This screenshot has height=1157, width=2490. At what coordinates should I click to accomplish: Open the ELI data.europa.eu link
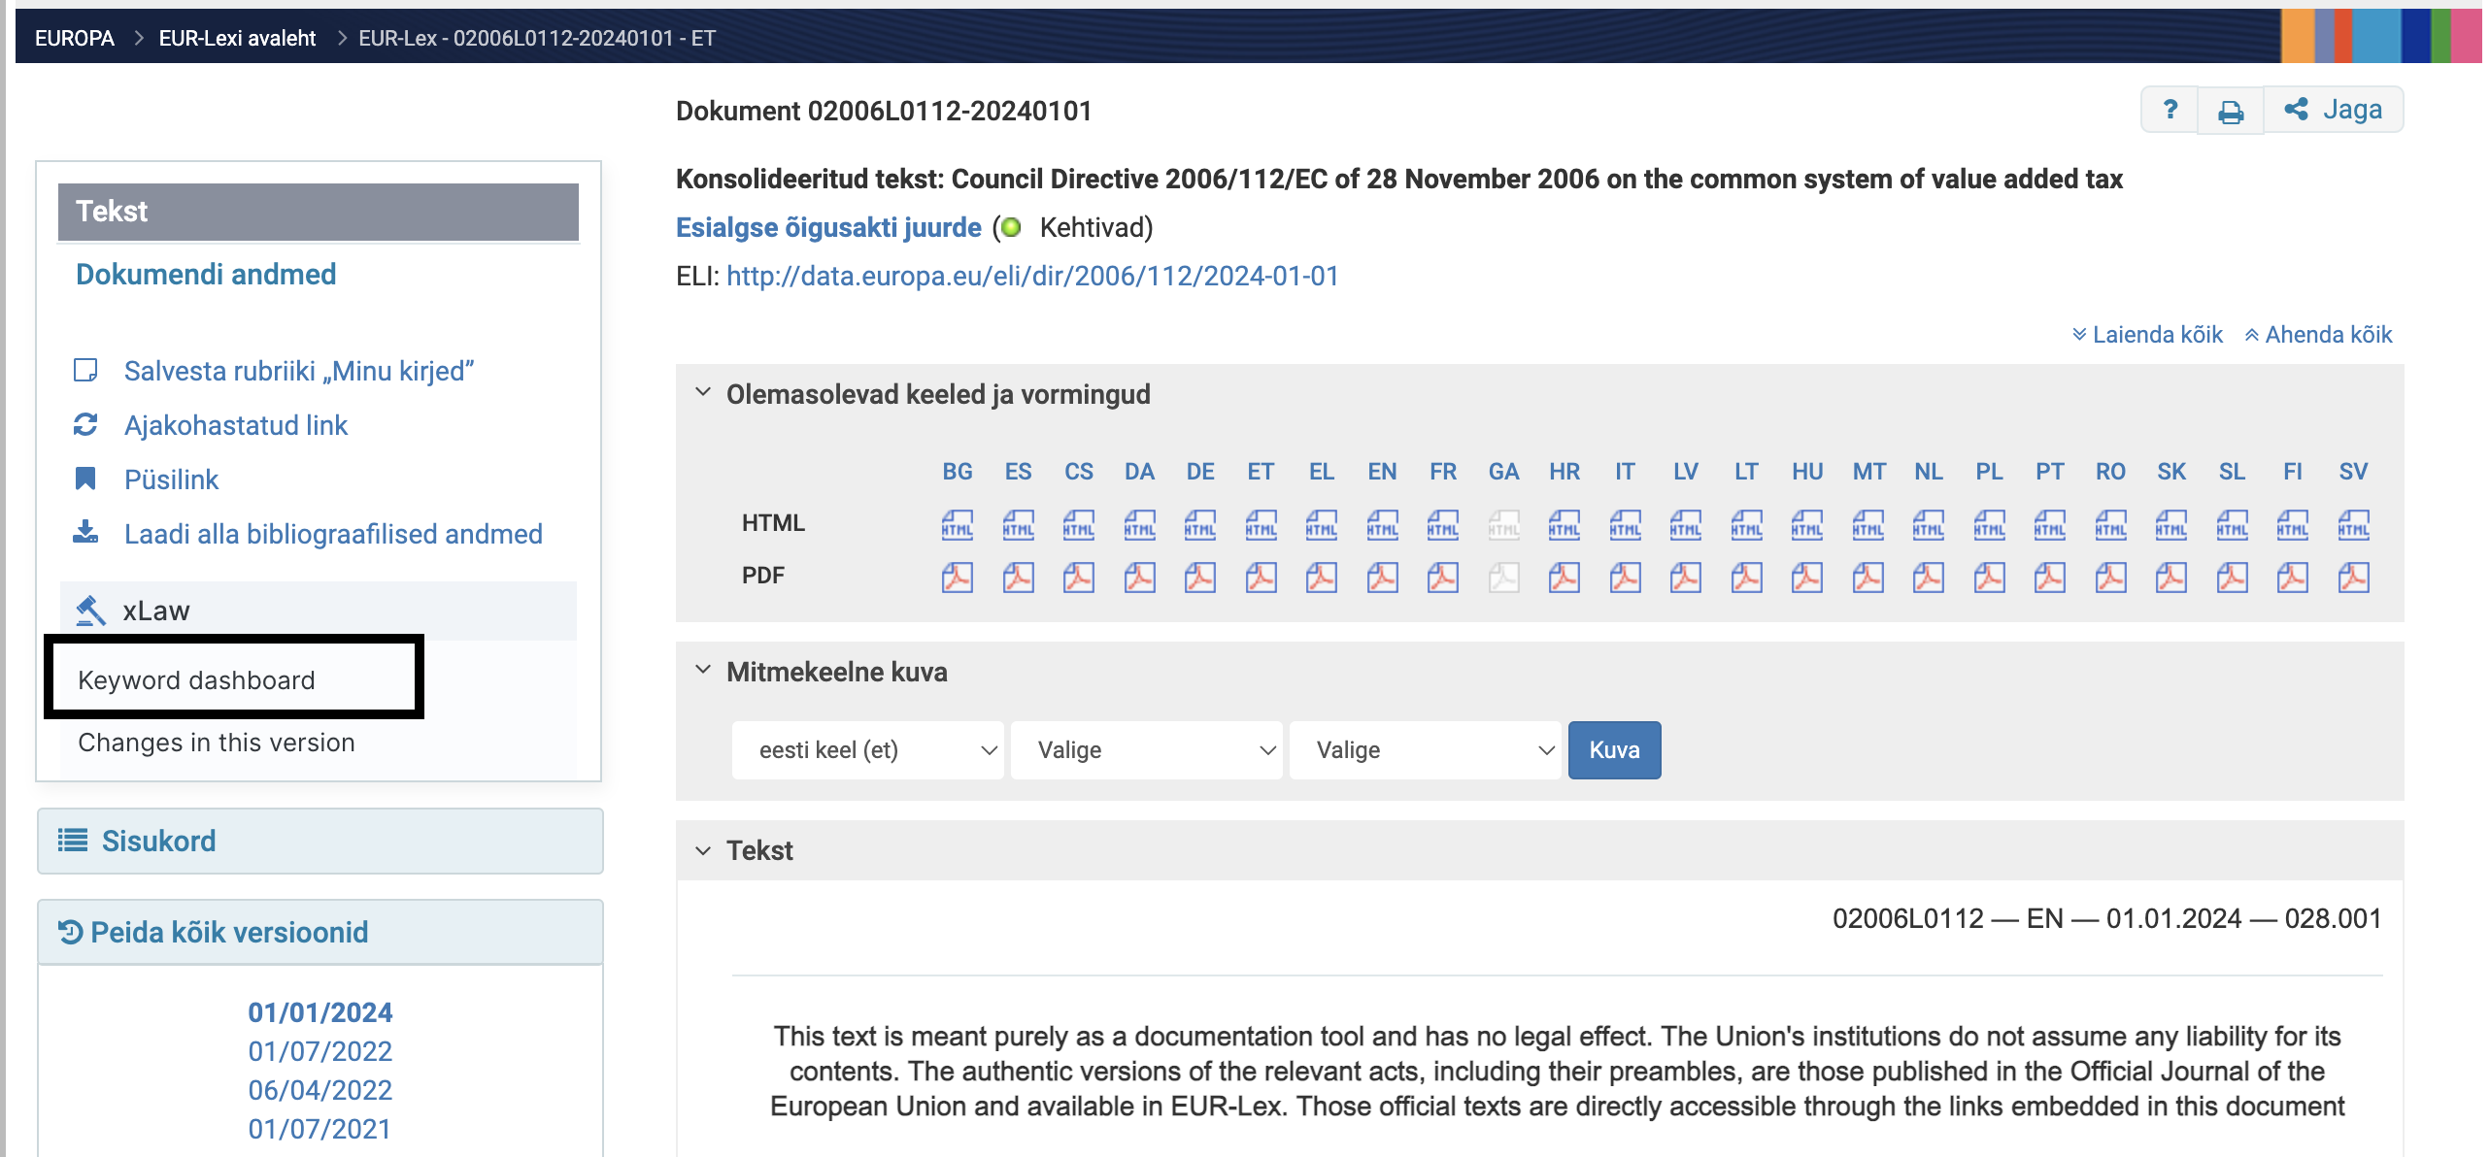pyautogui.click(x=1032, y=277)
